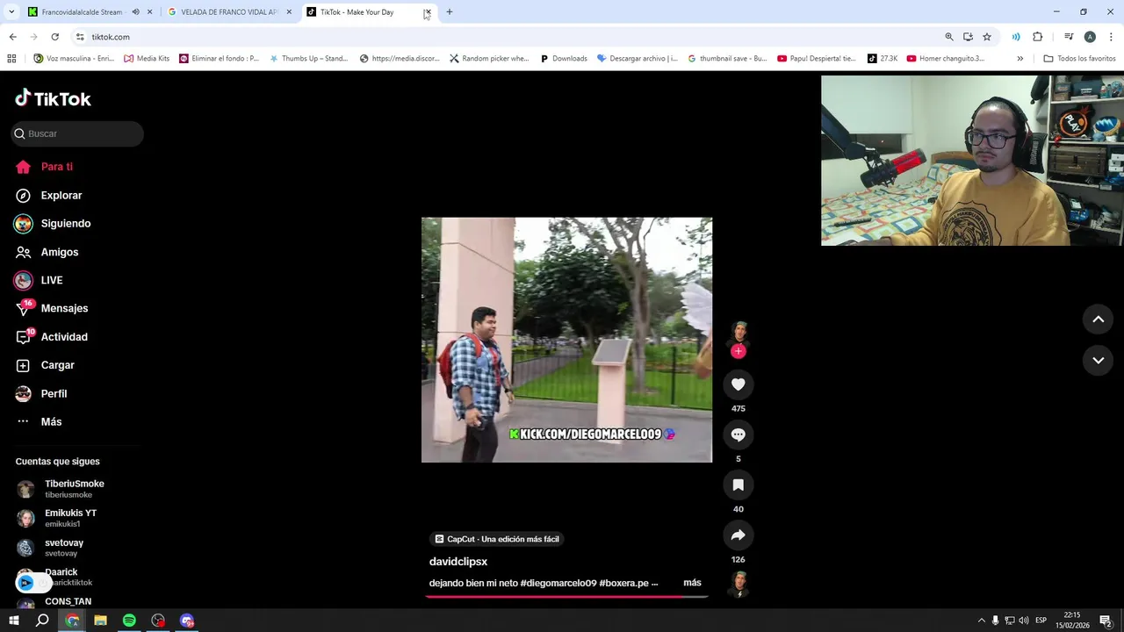The width and height of the screenshot is (1124, 632).
Task: View site information icon
Action: click(80, 37)
